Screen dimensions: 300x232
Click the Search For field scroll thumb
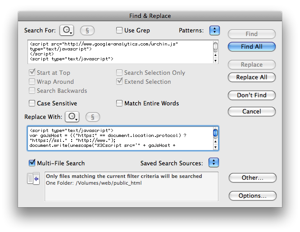pyautogui.click(x=215, y=46)
